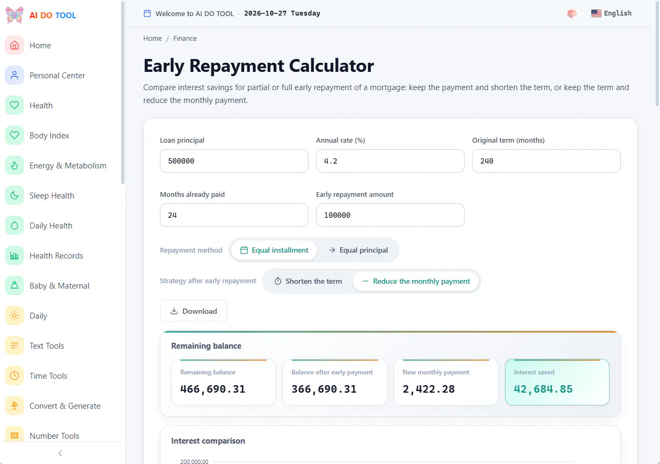Click the Health heart icon

tap(14, 106)
